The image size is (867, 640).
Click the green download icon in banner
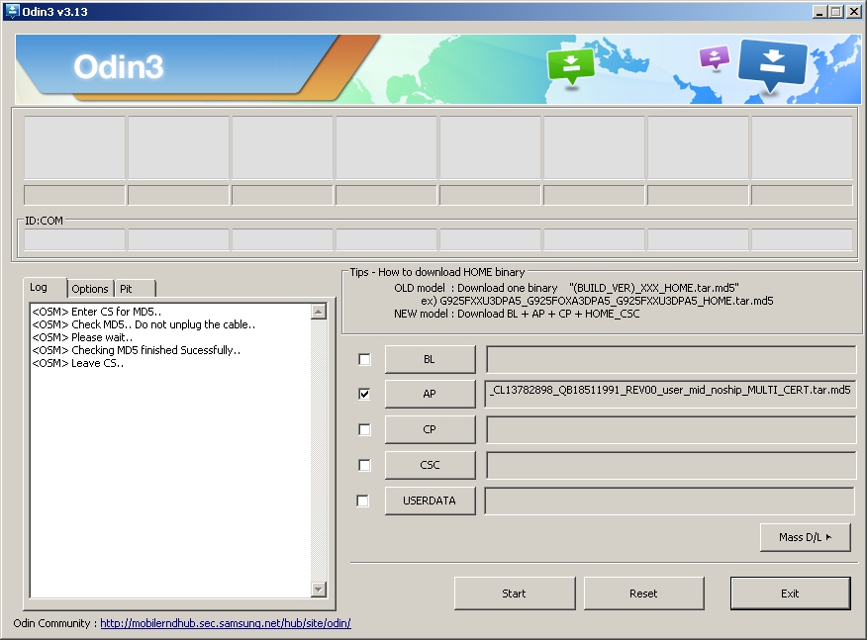coord(571,65)
